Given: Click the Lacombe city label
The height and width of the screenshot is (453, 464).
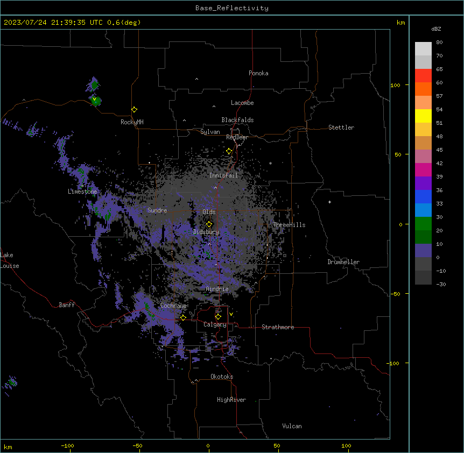Looking at the screenshot, I should [x=242, y=103].
